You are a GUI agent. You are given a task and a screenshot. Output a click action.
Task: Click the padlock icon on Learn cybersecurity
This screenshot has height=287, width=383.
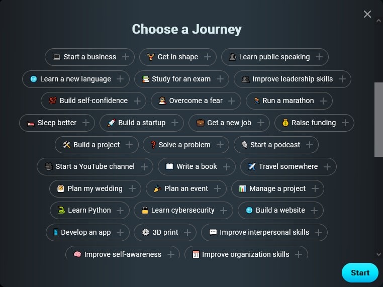[x=145, y=210]
